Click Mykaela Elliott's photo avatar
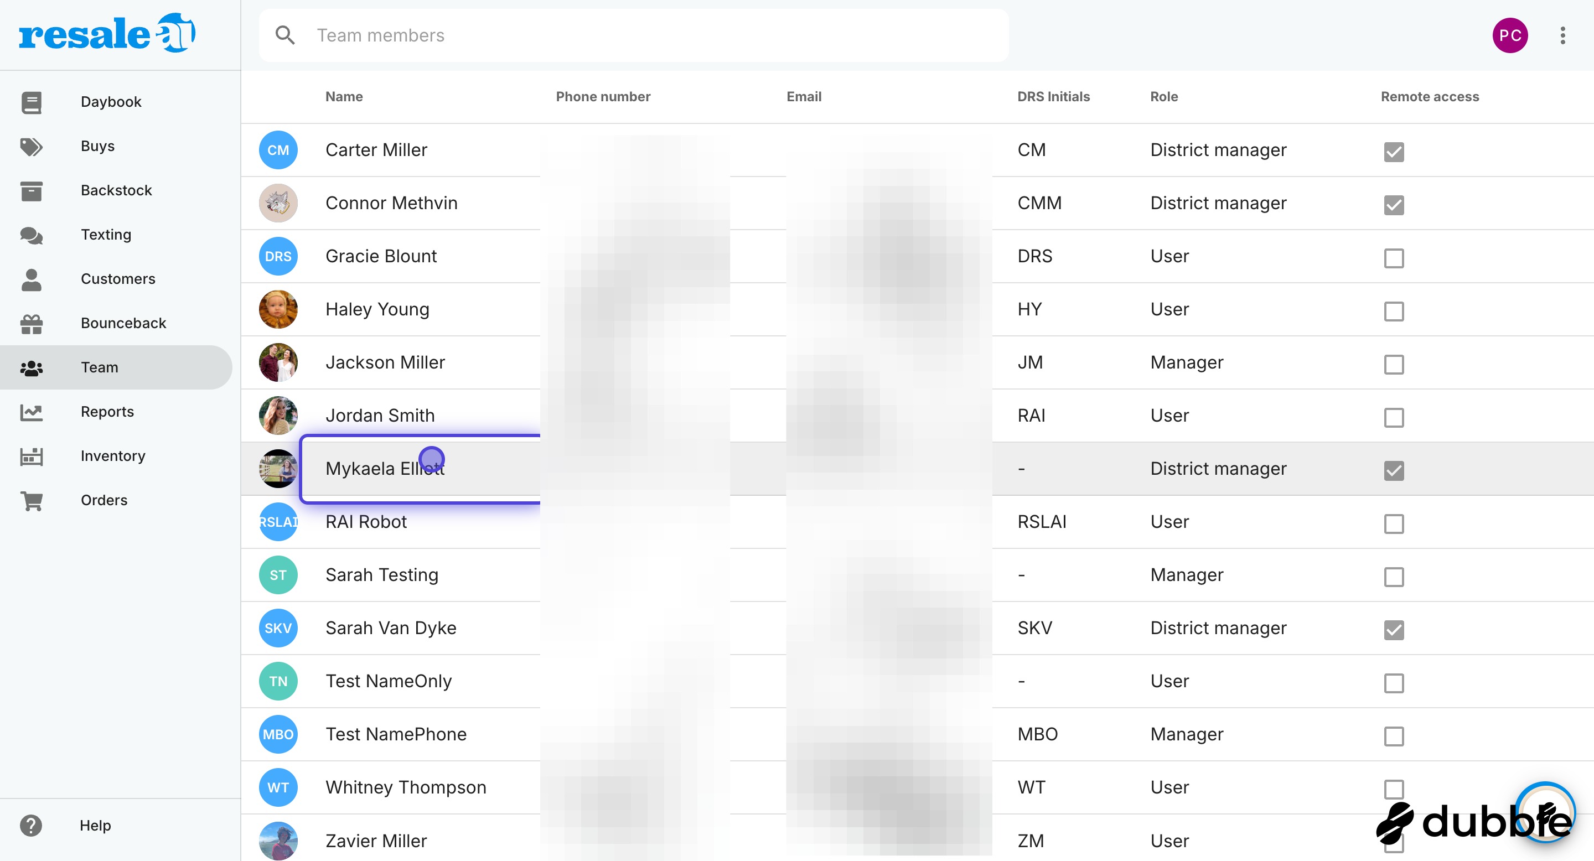Viewport: 1594px width, 861px height. point(278,469)
